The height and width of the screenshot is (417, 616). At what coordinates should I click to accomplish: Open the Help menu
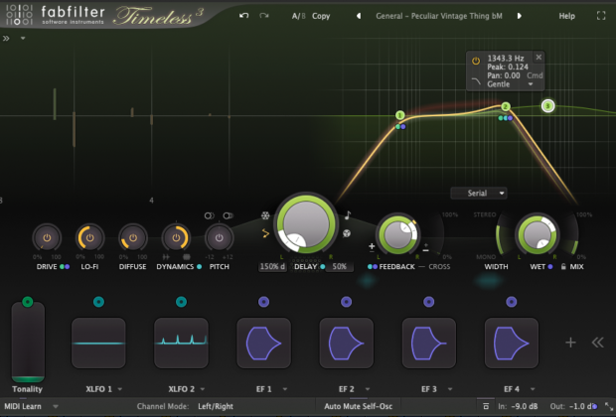(567, 16)
